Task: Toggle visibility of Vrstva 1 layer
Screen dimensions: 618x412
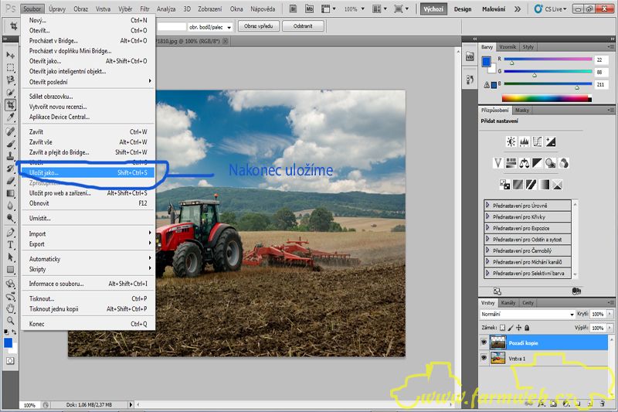Action: point(484,359)
